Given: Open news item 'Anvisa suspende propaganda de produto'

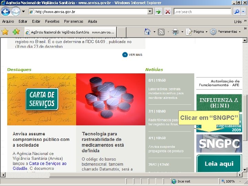Looking at the screenshot, I should coord(166,149).
